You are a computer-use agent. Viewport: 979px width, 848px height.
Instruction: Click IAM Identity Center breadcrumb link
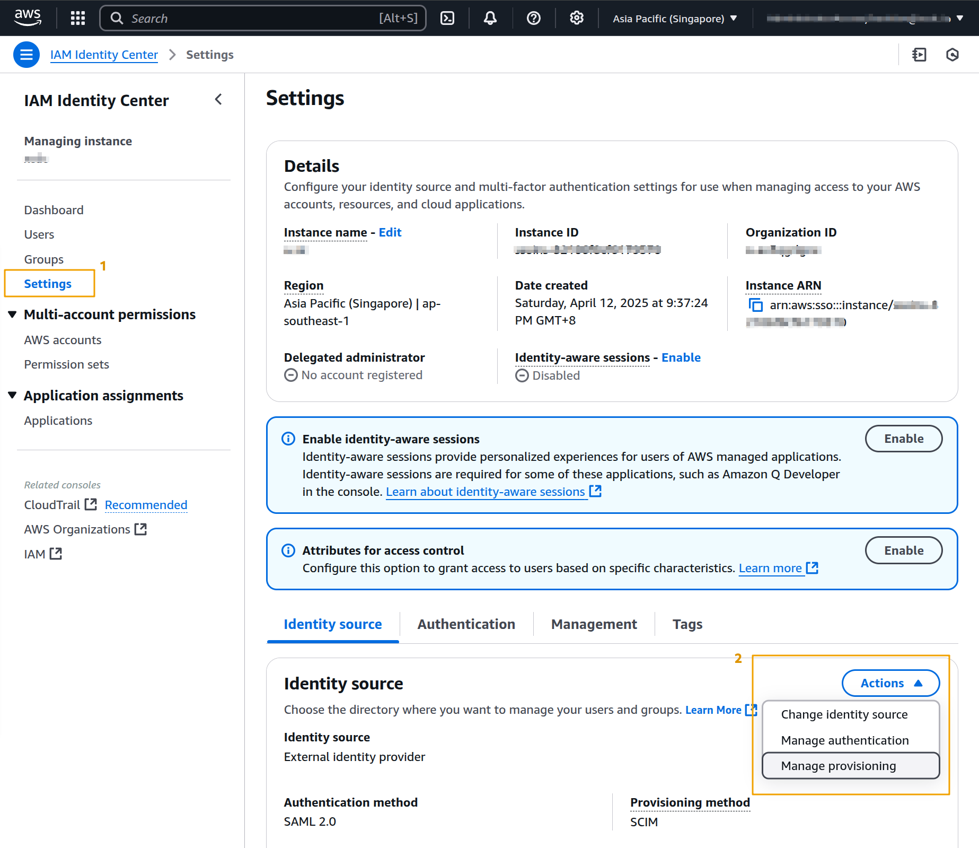(x=104, y=55)
